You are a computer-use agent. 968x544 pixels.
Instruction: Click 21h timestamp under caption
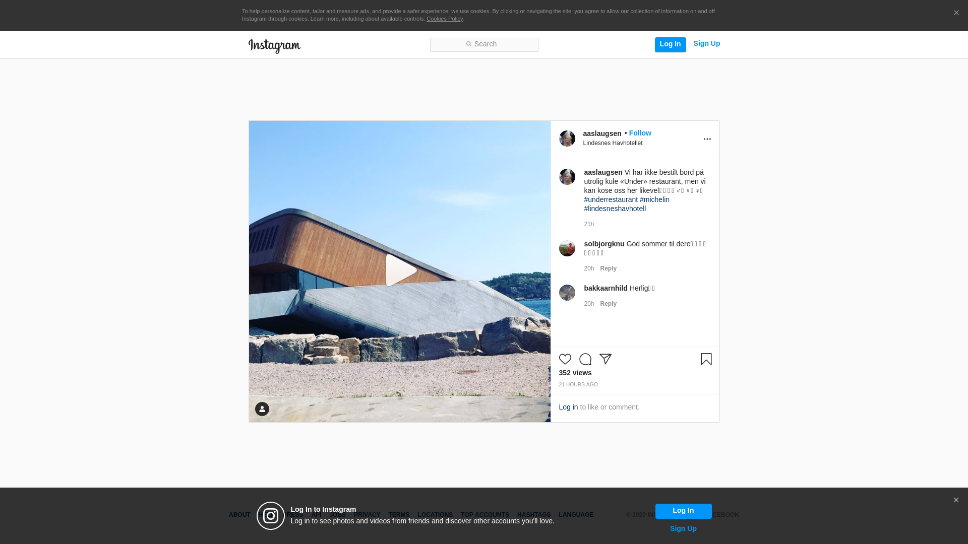point(589,224)
